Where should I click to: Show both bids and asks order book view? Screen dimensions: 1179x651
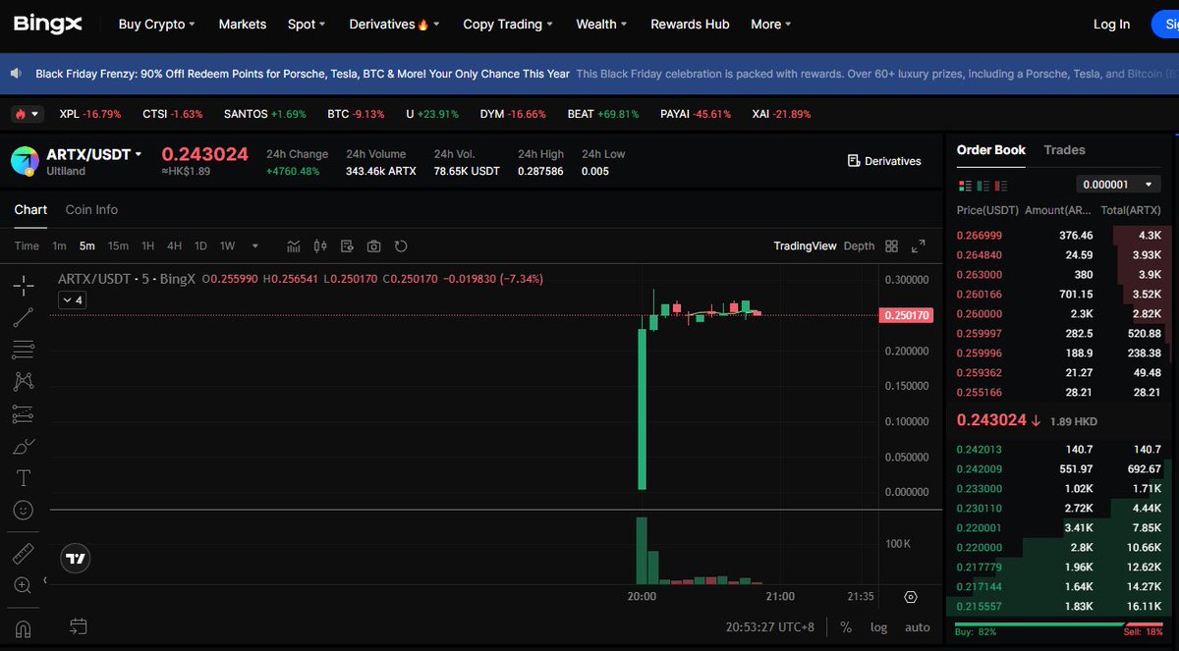coord(964,186)
